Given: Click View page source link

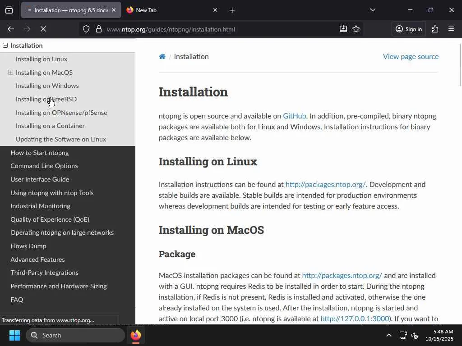Looking at the screenshot, I should click(x=411, y=56).
